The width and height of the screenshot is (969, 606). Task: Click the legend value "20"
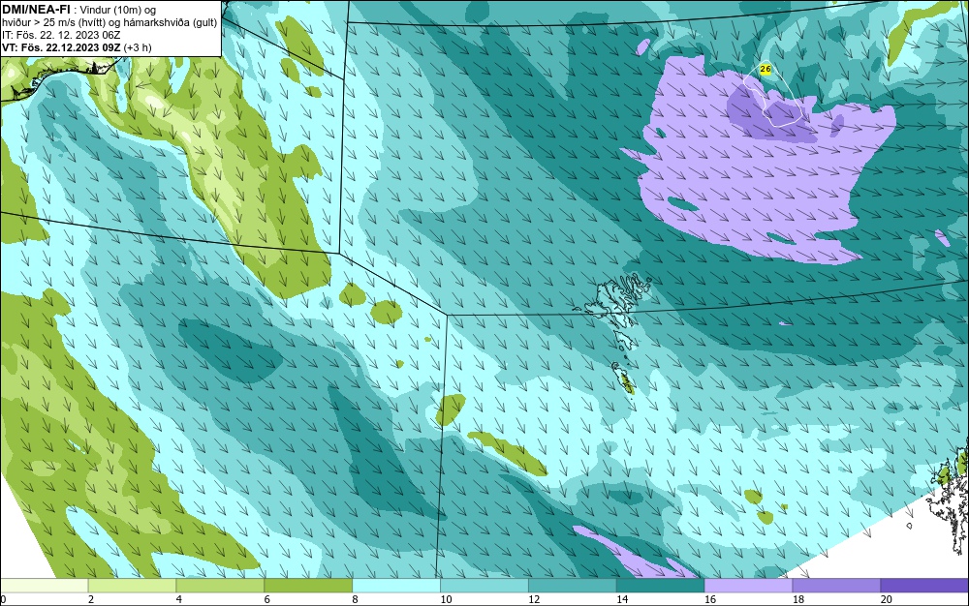tap(887, 599)
